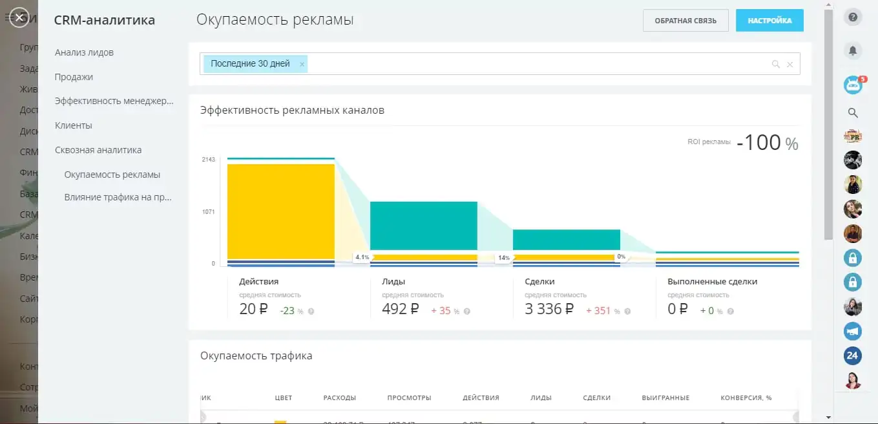The image size is (878, 424).
Task: Click the first blue padlock icon
Action: pos(853,258)
